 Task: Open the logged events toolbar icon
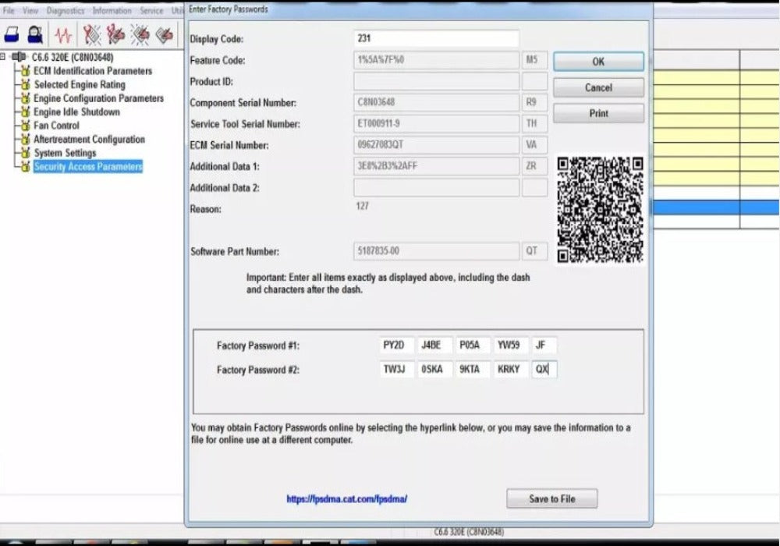(115, 34)
